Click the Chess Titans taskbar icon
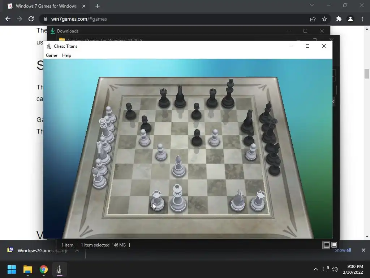Image resolution: width=370 pixels, height=278 pixels. [59, 269]
